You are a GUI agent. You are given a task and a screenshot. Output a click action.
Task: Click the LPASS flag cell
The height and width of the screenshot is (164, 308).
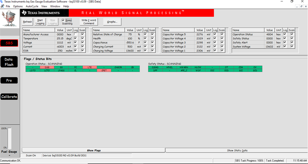pos(61,70)
